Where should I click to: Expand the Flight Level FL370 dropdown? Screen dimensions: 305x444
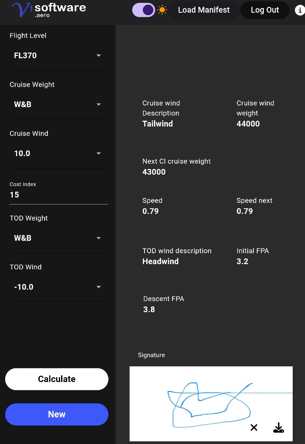click(x=57, y=55)
